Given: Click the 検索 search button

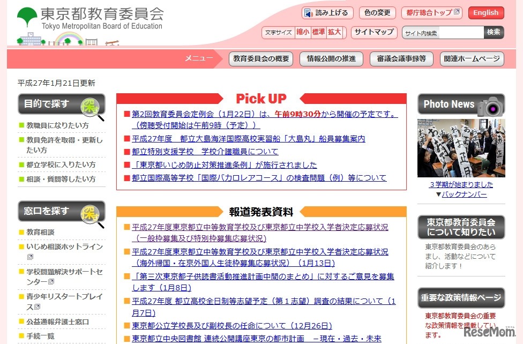Looking at the screenshot, I should pos(494,32).
